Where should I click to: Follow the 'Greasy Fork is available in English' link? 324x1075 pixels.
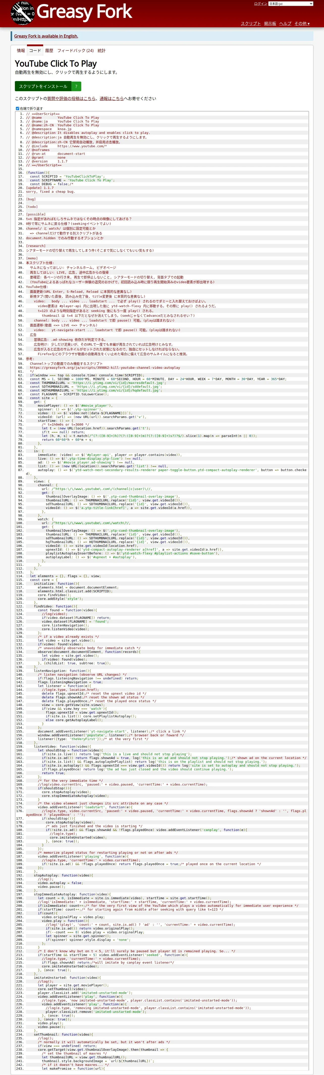(46, 36)
